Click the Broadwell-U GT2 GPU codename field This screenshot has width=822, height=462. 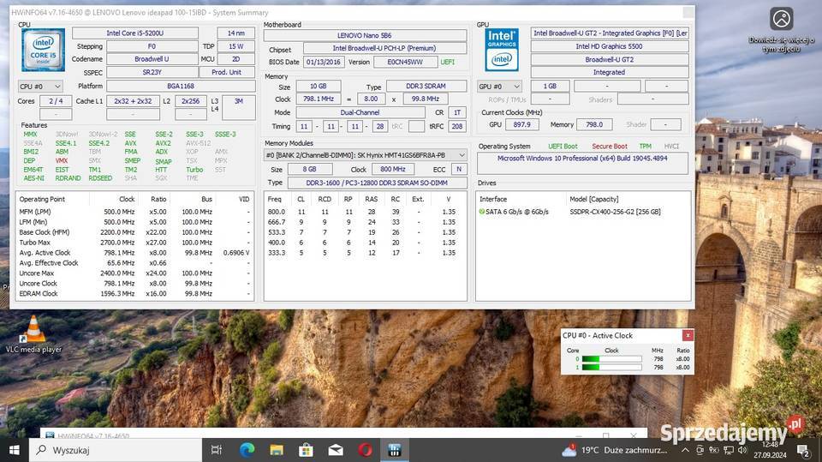609,59
